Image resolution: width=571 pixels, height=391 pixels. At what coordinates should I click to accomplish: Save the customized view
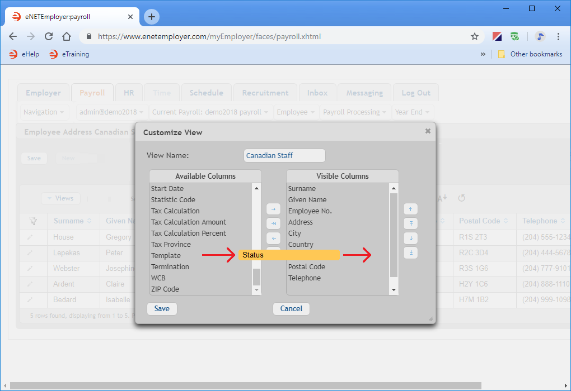pos(162,309)
